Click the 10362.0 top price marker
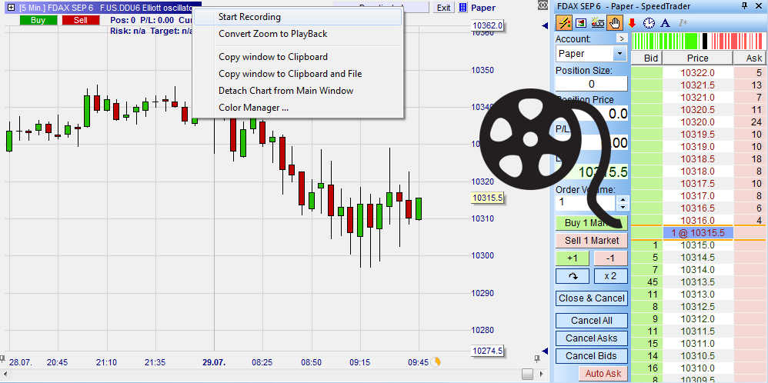768x383 pixels. click(x=487, y=25)
